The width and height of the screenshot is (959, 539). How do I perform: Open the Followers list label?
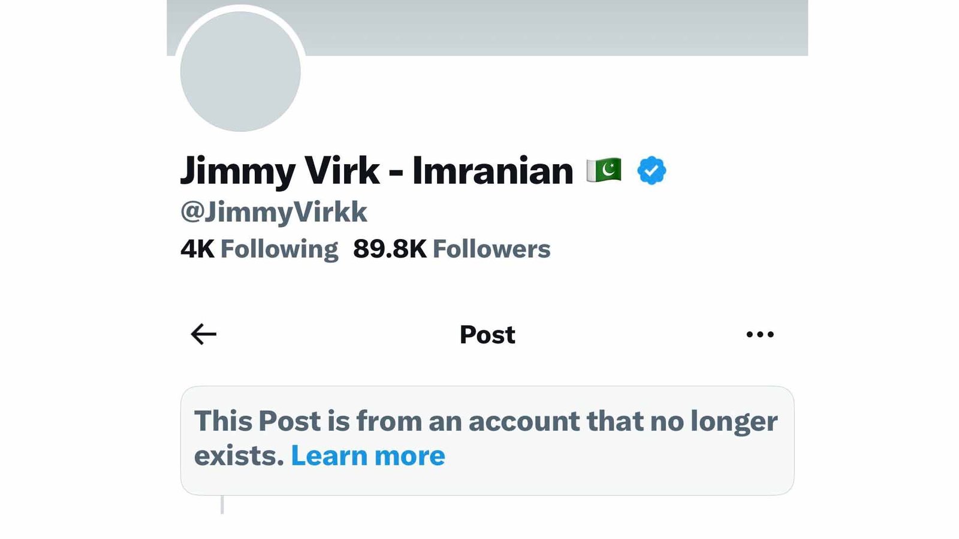click(491, 249)
